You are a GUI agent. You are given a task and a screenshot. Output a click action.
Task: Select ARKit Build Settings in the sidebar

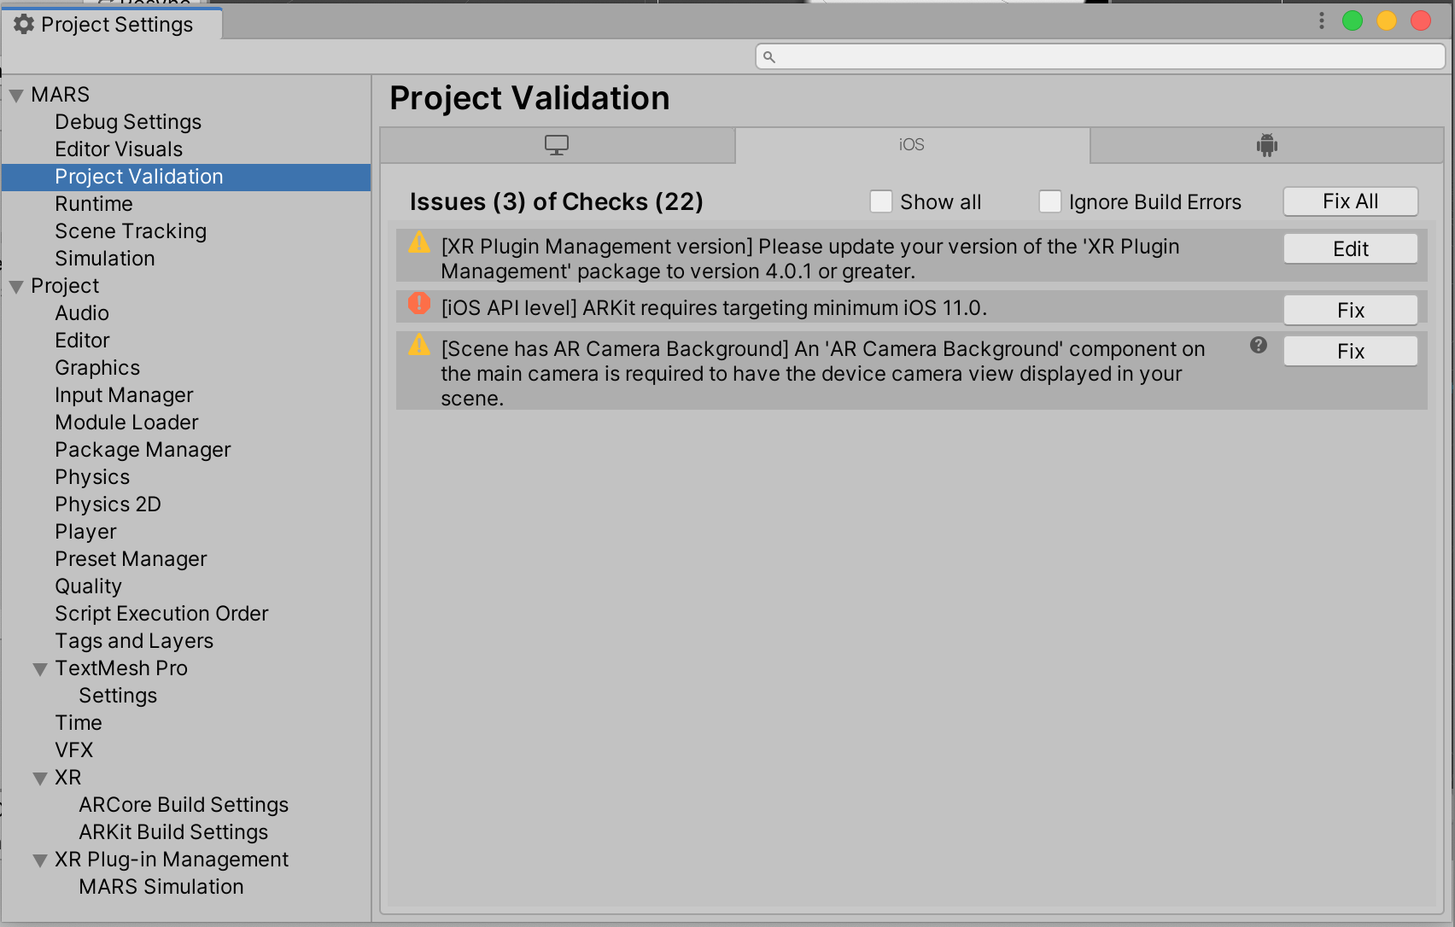(x=173, y=831)
